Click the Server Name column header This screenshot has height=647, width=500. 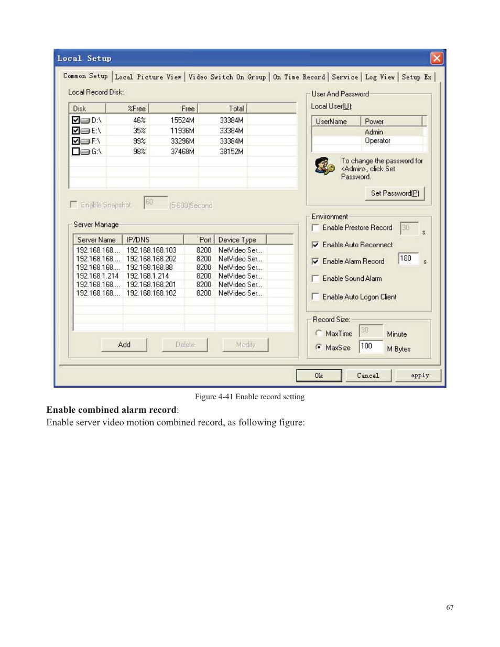98,240
